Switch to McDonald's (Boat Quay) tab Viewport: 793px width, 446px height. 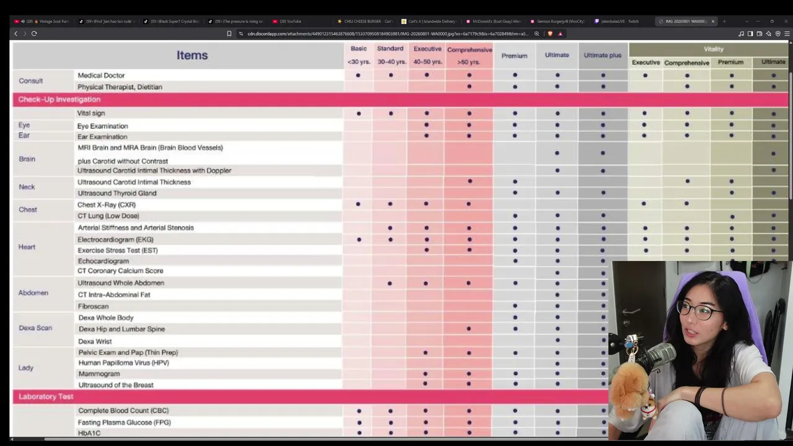coord(494,21)
